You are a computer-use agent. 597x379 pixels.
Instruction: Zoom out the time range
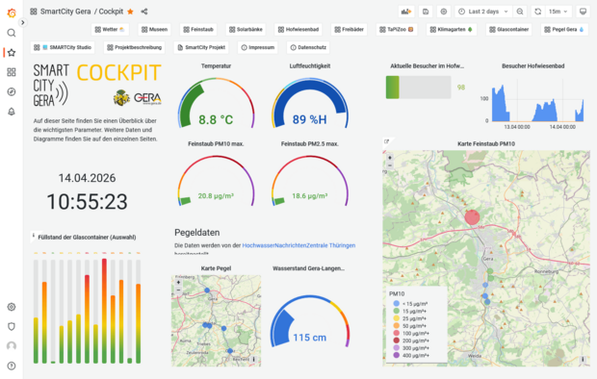[520, 12]
